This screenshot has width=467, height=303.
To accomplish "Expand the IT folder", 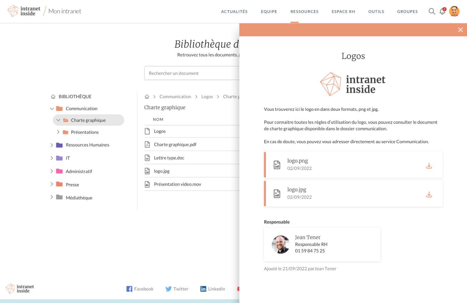I will (x=52, y=158).
